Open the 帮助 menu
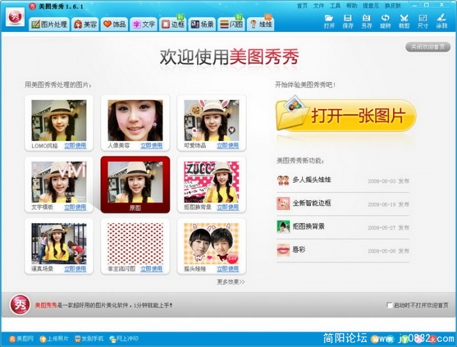This screenshot has height=347, width=457. (351, 5)
